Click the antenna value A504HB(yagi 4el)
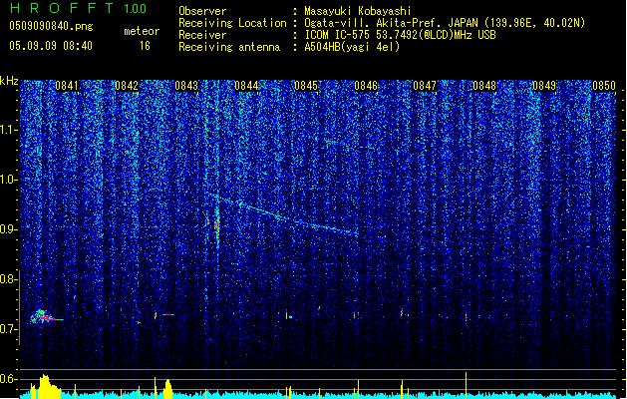 pos(352,47)
